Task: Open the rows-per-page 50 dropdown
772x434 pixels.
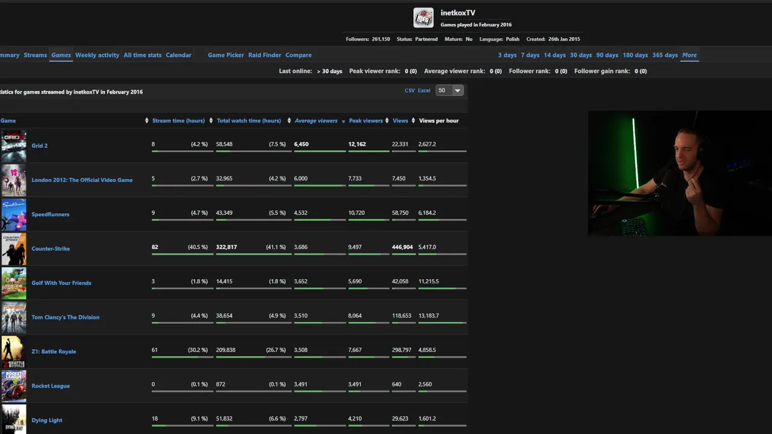Action: [450, 90]
